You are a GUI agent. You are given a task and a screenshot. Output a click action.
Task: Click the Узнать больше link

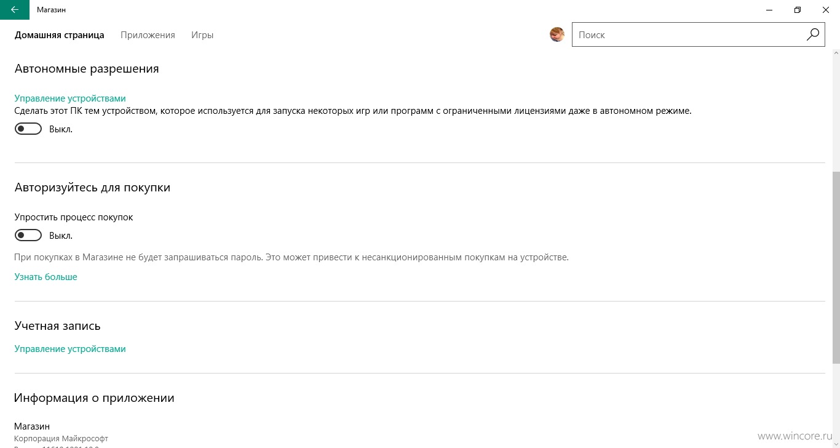pyautogui.click(x=46, y=277)
